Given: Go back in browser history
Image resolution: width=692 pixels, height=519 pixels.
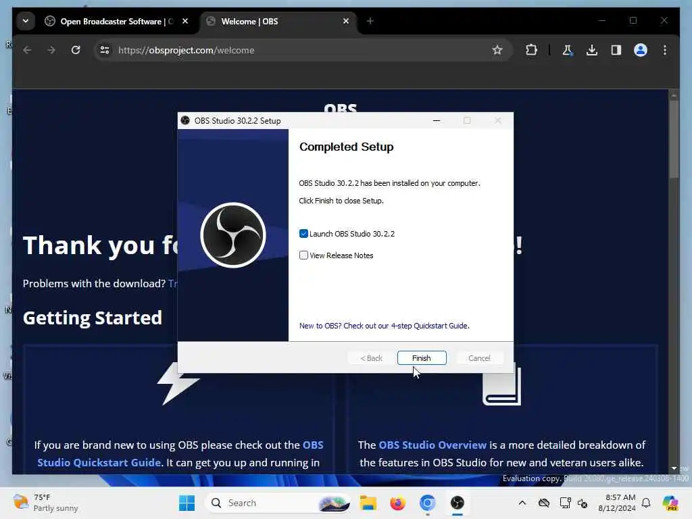Looking at the screenshot, I should coord(27,50).
